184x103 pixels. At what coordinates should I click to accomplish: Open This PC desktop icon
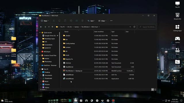(177, 5)
